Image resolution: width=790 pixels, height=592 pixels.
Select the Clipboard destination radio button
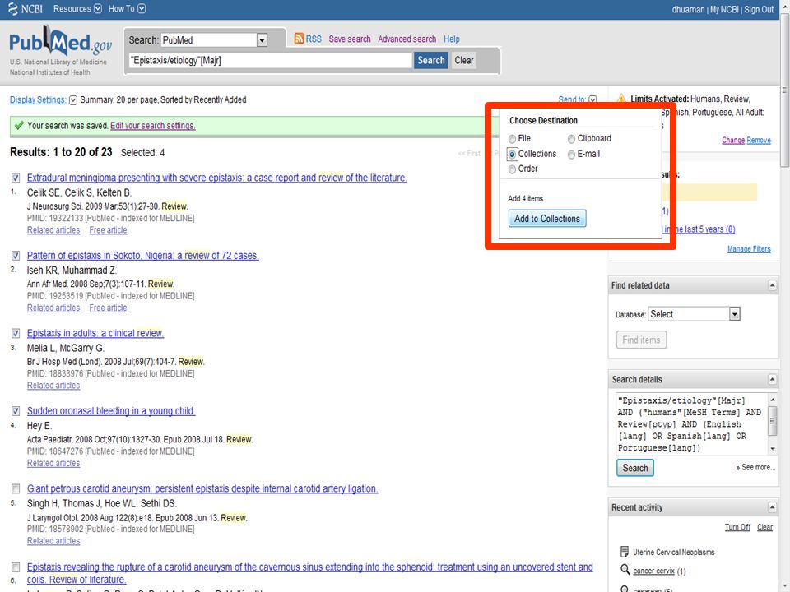(x=571, y=138)
